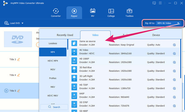Switch to the Device tab
The height and width of the screenshot is (112, 185).
(x=156, y=35)
